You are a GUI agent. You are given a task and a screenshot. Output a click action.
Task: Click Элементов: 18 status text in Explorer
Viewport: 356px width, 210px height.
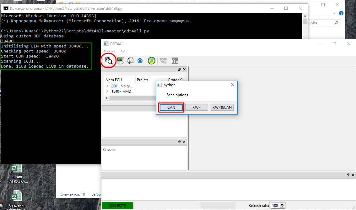[73, 194]
